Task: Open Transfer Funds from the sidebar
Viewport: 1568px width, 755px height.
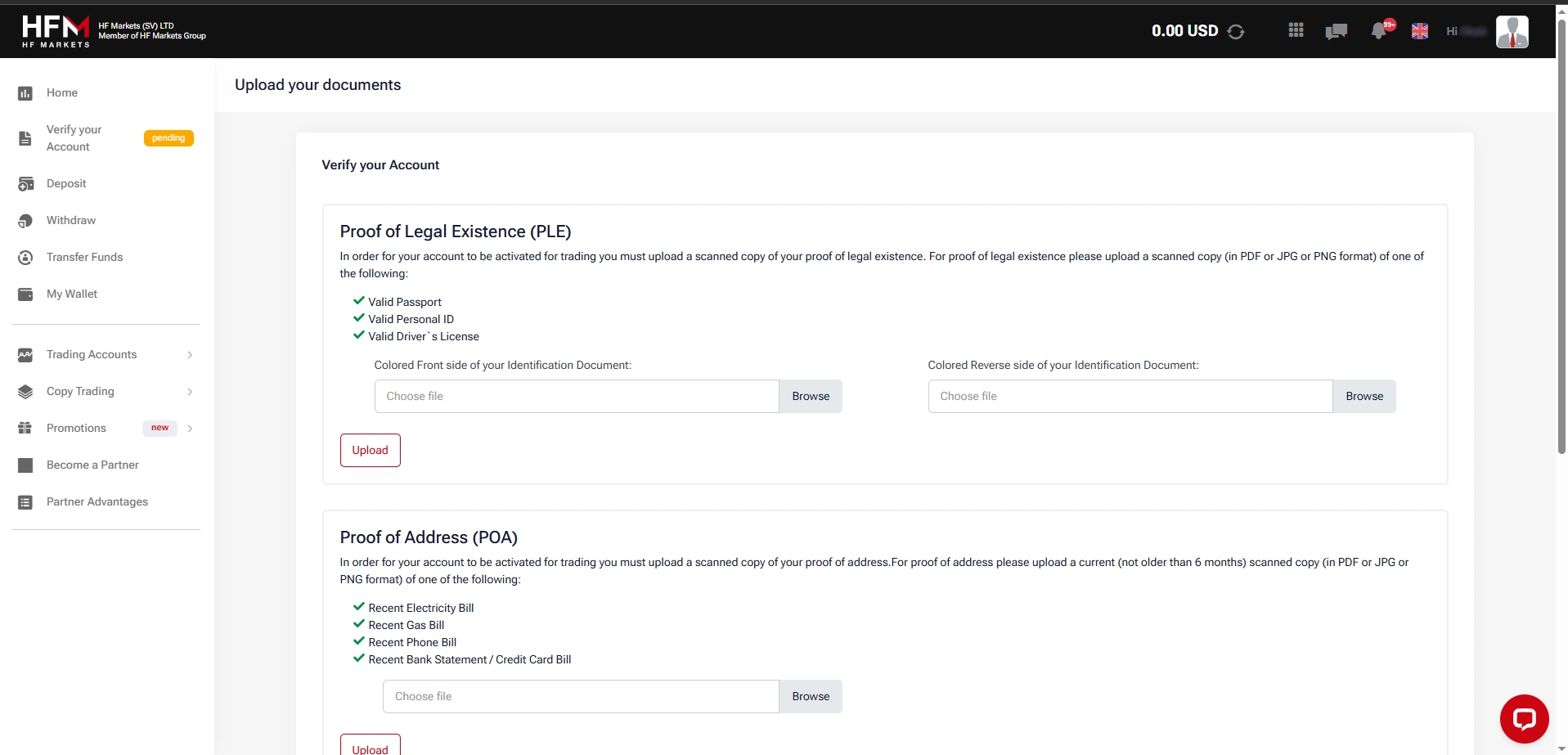Action: (x=84, y=258)
